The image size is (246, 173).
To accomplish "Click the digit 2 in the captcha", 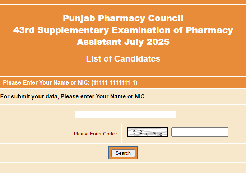I will tap(141, 132).
